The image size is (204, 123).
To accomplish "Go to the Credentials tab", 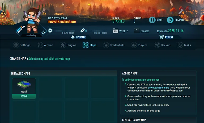I will pyautogui.click(x=114, y=45).
